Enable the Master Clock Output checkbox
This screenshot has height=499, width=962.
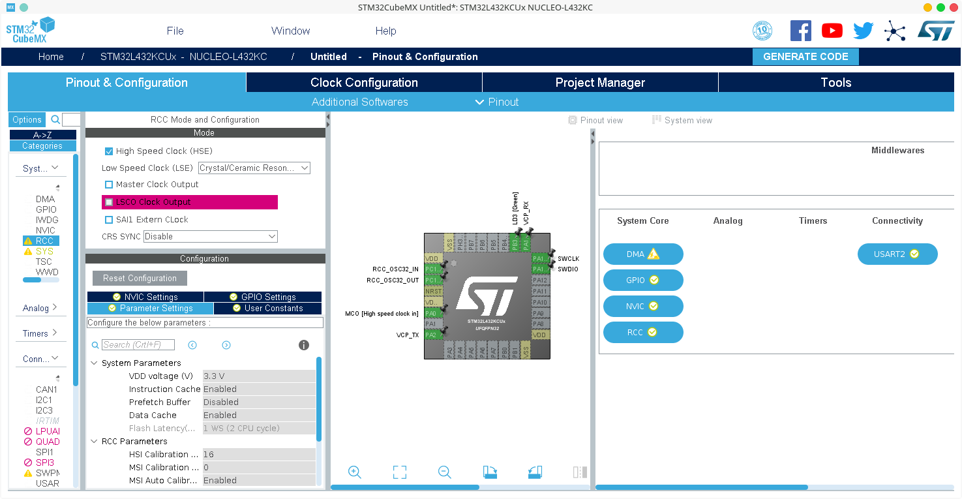tap(109, 185)
